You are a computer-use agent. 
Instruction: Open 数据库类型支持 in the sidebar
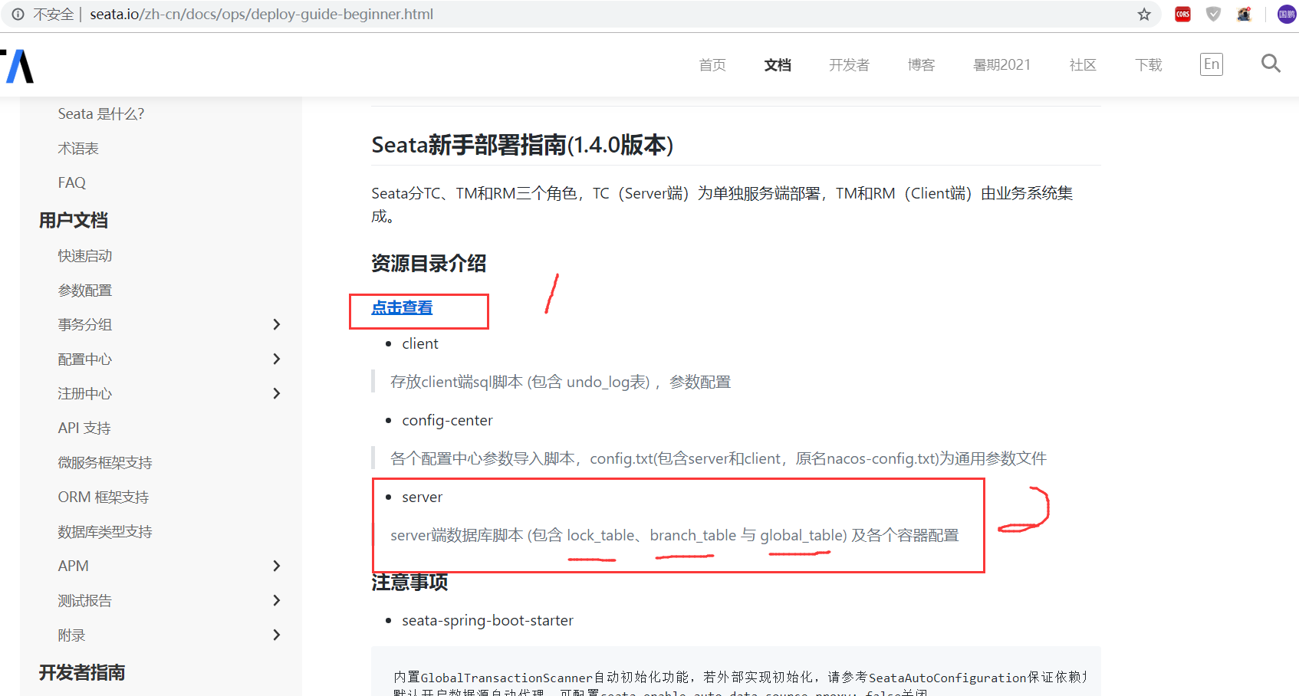[105, 532]
